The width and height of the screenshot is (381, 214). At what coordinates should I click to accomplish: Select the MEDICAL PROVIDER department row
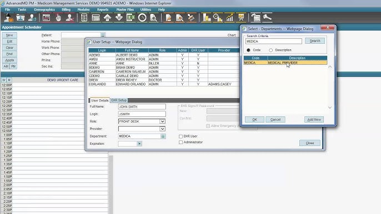click(x=285, y=63)
